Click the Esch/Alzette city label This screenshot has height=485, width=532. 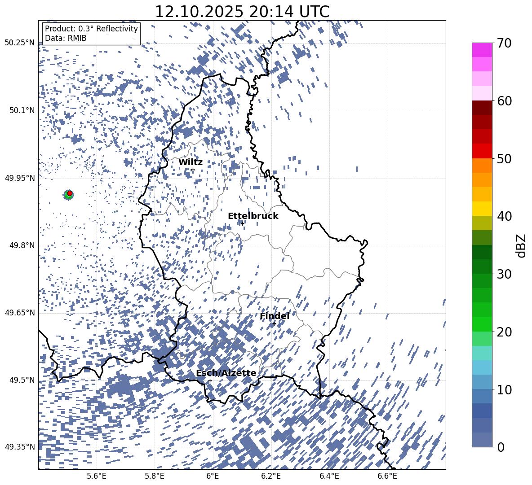click(x=226, y=373)
